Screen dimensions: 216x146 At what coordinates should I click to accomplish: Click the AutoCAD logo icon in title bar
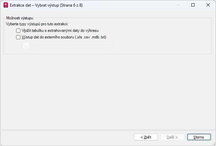[5, 5]
